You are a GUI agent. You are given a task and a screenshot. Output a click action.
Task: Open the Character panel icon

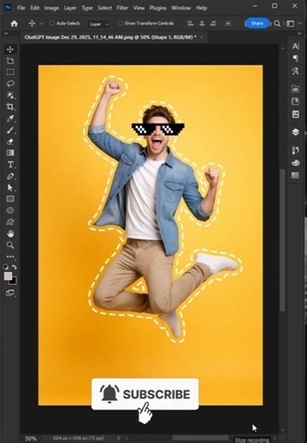[296, 46]
